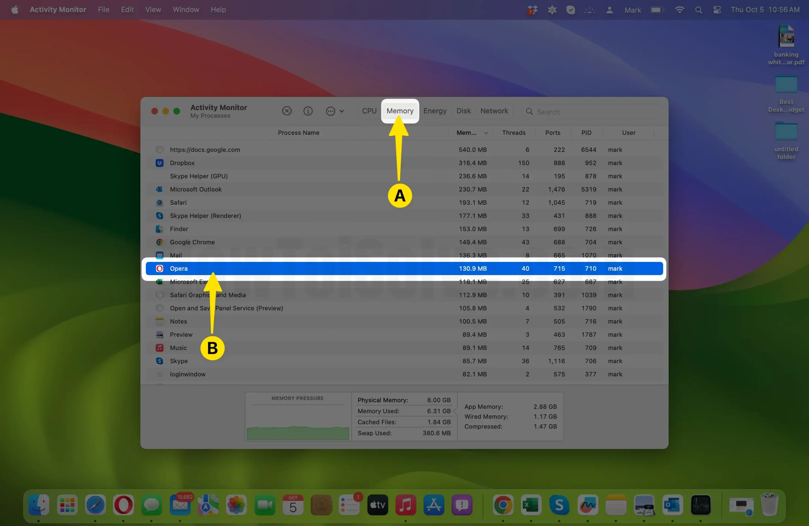Click the Inspect process info (i) icon
The height and width of the screenshot is (526, 809).
click(308, 111)
